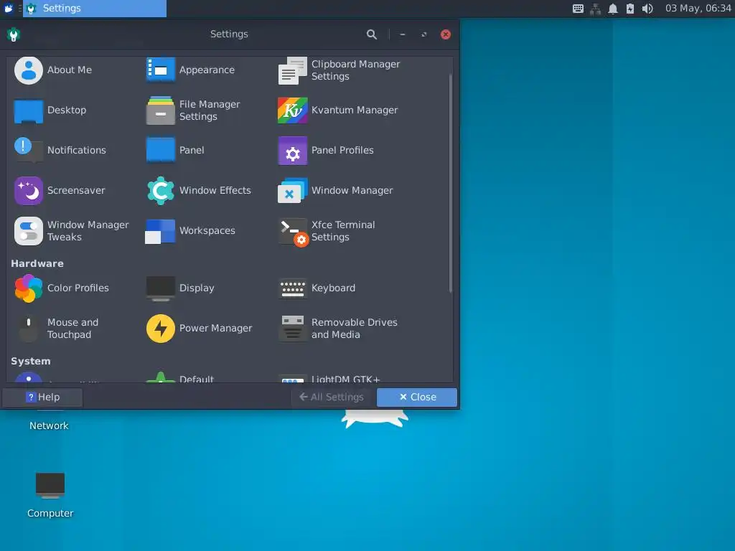Select the Network desktop label
The image size is (735, 551).
[50, 426]
